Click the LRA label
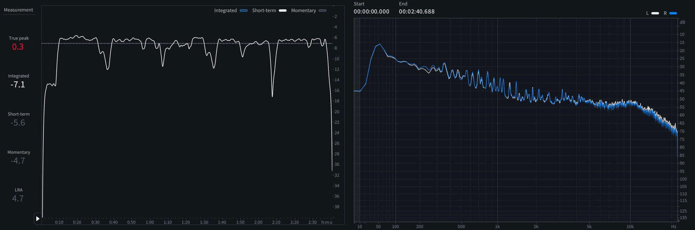 [x=19, y=190]
